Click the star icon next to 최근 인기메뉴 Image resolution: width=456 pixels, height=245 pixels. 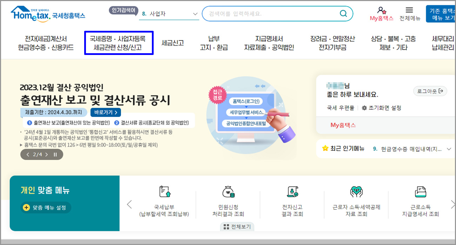point(325,148)
